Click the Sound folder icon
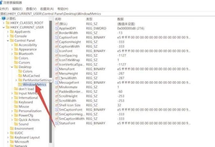This screenshot has height=147, width=215. click(16, 124)
